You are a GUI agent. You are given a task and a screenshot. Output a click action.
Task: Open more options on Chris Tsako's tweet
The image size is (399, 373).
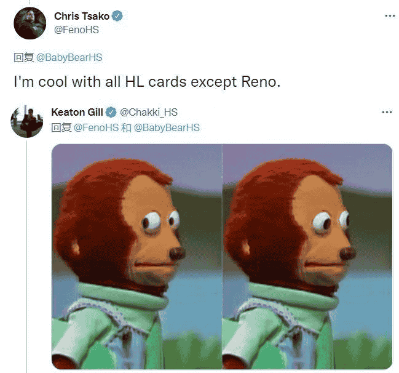pos(390,16)
